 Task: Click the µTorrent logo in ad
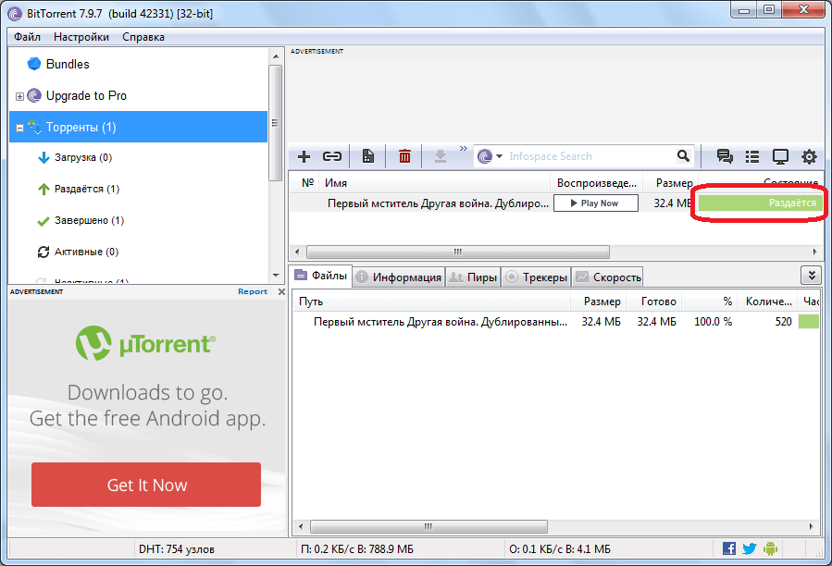146,344
